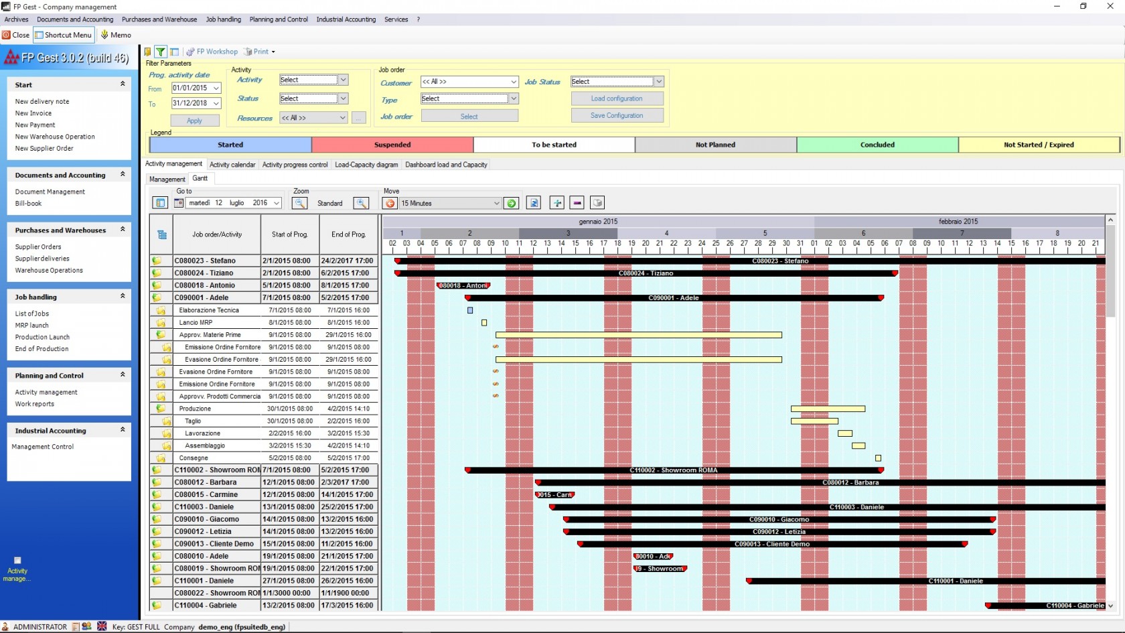Toggle the green filter funnel icon
1125x633 pixels.
tap(161, 52)
